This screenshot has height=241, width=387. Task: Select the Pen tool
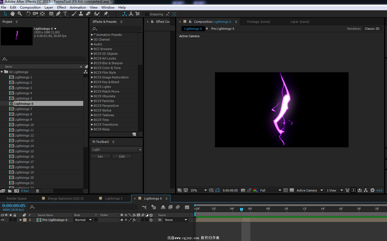coord(58,14)
